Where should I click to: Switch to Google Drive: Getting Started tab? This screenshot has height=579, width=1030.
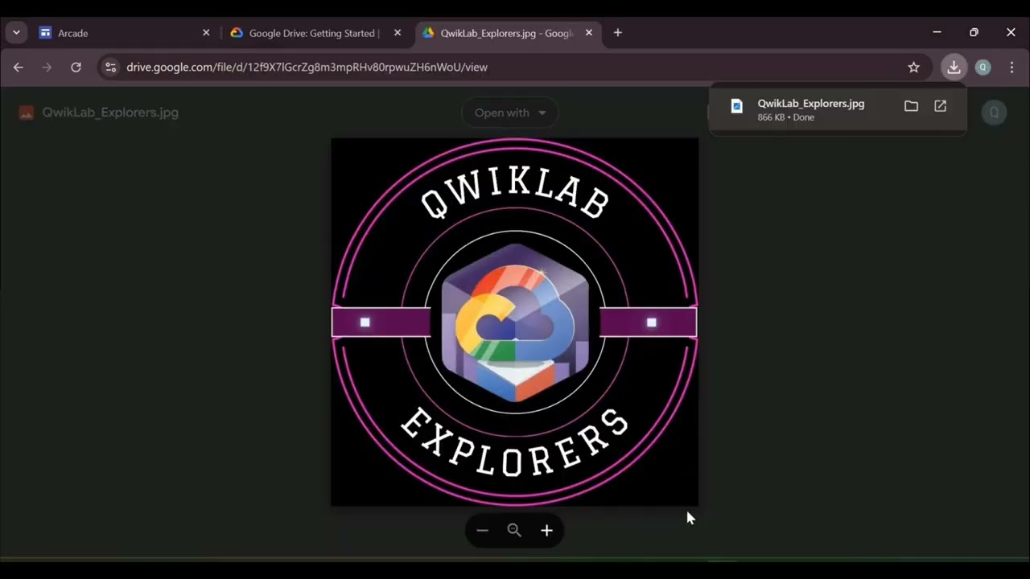click(x=314, y=33)
